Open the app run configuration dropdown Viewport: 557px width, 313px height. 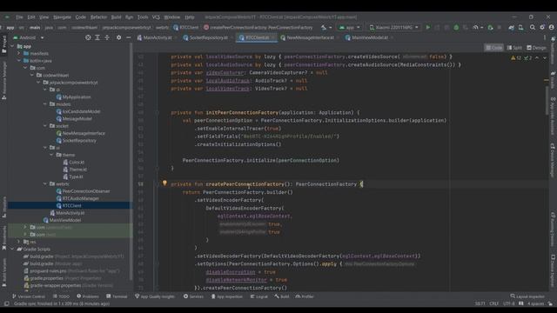pyautogui.click(x=349, y=27)
